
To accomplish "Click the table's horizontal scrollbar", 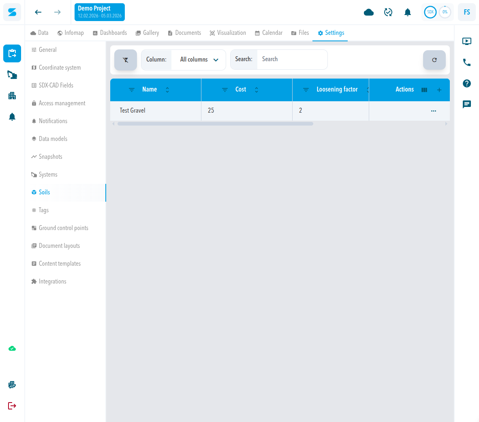I will coord(215,124).
